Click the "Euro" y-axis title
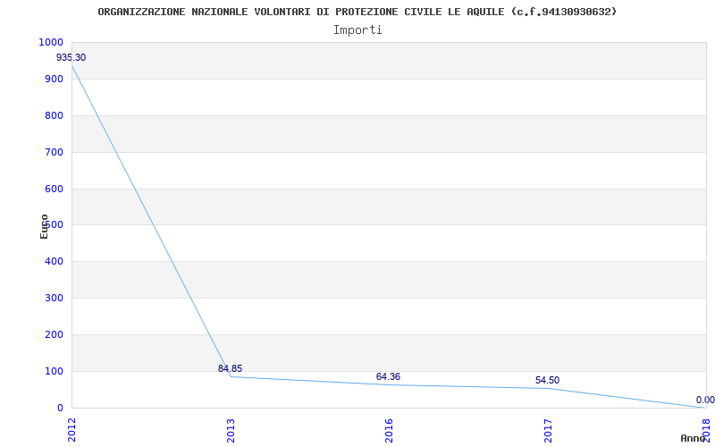Viewport: 715px width, 447px height. point(45,225)
